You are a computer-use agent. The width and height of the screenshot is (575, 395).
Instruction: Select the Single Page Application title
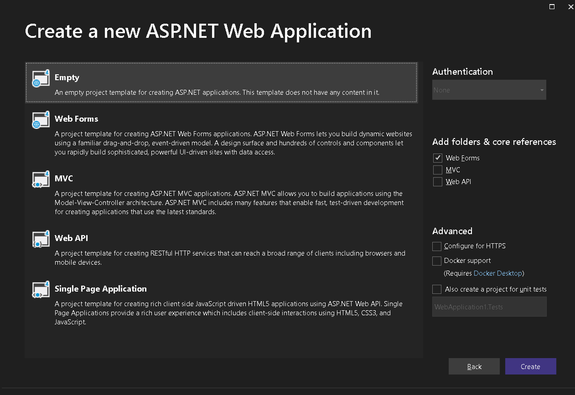(x=101, y=289)
